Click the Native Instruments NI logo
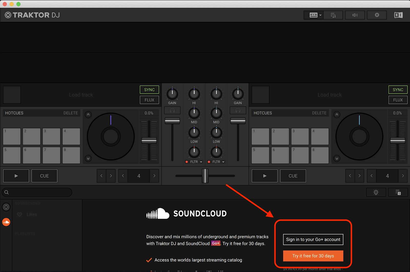The width and height of the screenshot is (410, 272). (398, 15)
